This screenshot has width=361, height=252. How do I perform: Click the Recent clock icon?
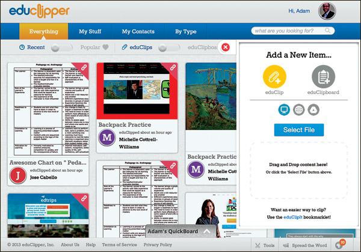coord(22,47)
